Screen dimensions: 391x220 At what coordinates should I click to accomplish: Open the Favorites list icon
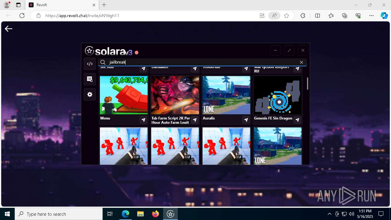click(x=331, y=16)
